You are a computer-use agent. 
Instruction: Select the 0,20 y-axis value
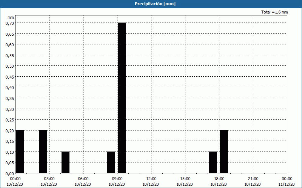pos(10,130)
